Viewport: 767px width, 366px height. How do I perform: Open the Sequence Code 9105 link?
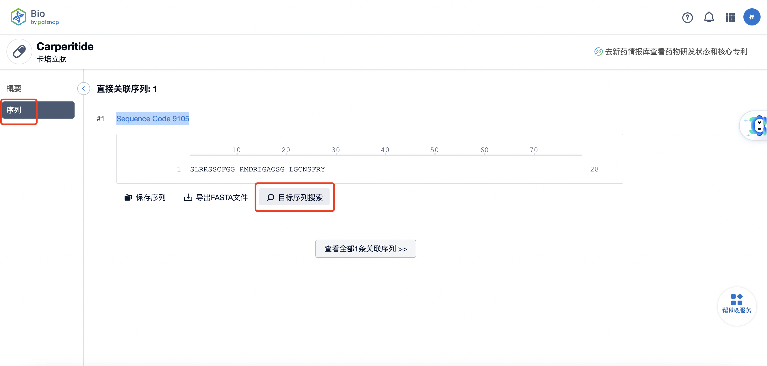152,119
